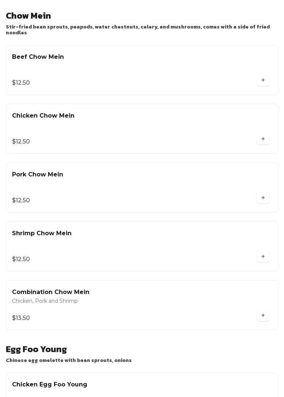284x397 pixels.
Task: Open the Chicken Chow Mein item title
Action: click(43, 116)
